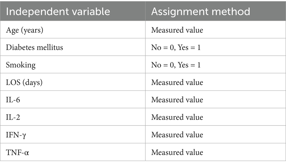Click the assignment cell for Smoking
The width and height of the screenshot is (286, 166).
(x=176, y=65)
